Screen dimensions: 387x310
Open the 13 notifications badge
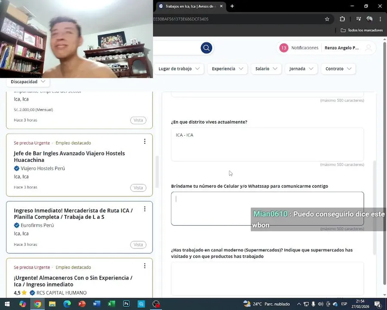(284, 48)
